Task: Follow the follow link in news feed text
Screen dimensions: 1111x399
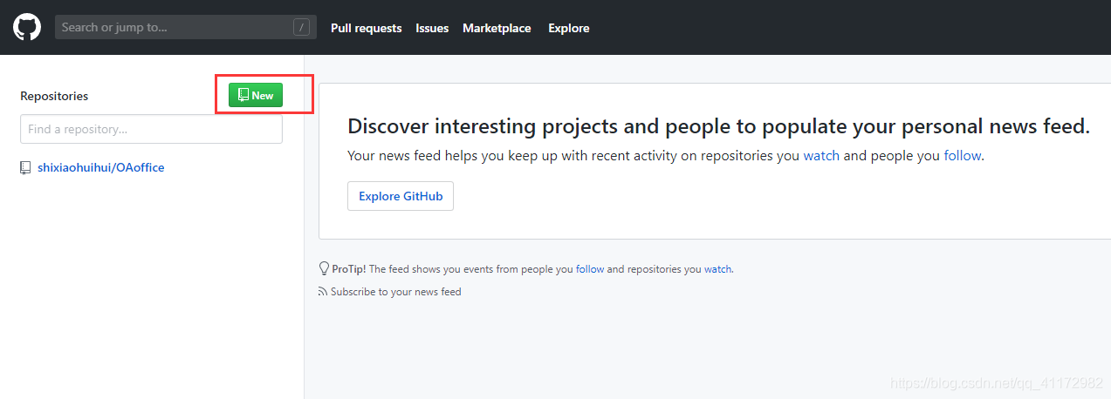Action: (963, 156)
